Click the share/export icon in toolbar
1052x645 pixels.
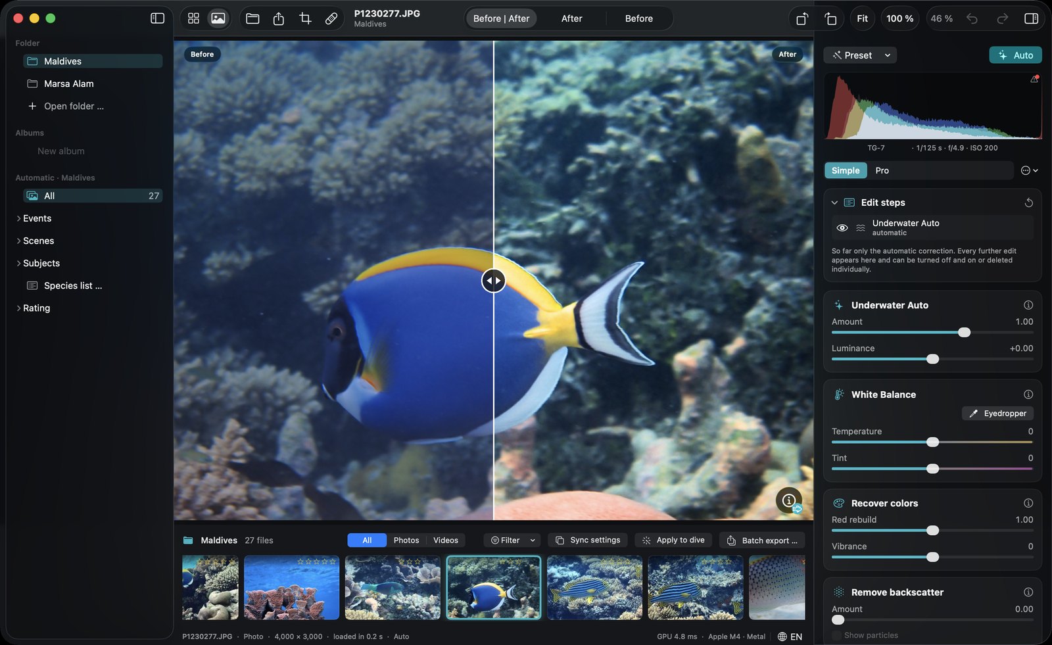pyautogui.click(x=279, y=18)
